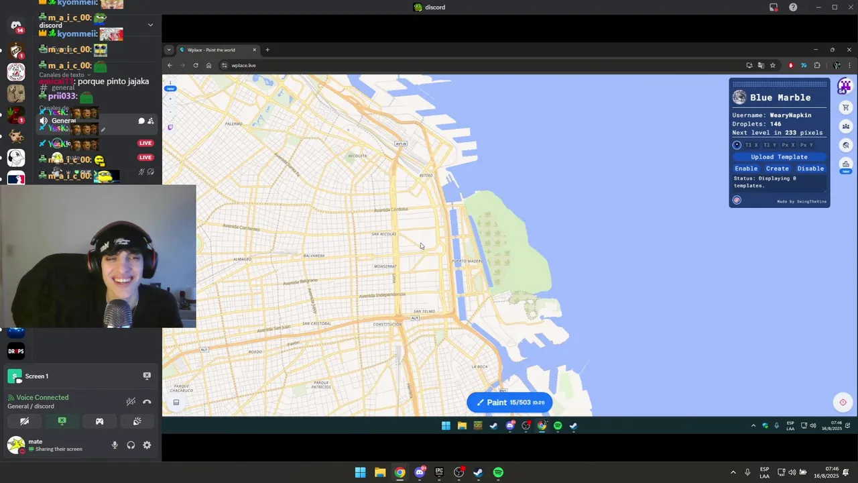858x483 pixels.
Task: Click Create template in Blue Marble
Action: 778,168
